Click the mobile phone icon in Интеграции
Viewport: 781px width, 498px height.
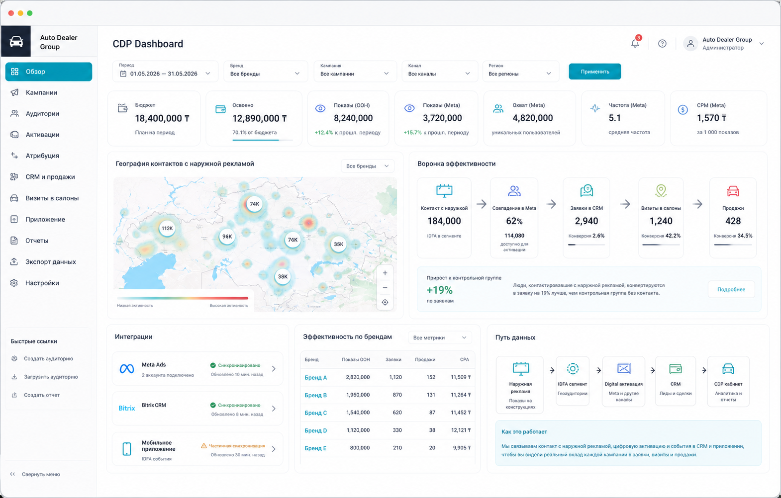click(x=127, y=449)
